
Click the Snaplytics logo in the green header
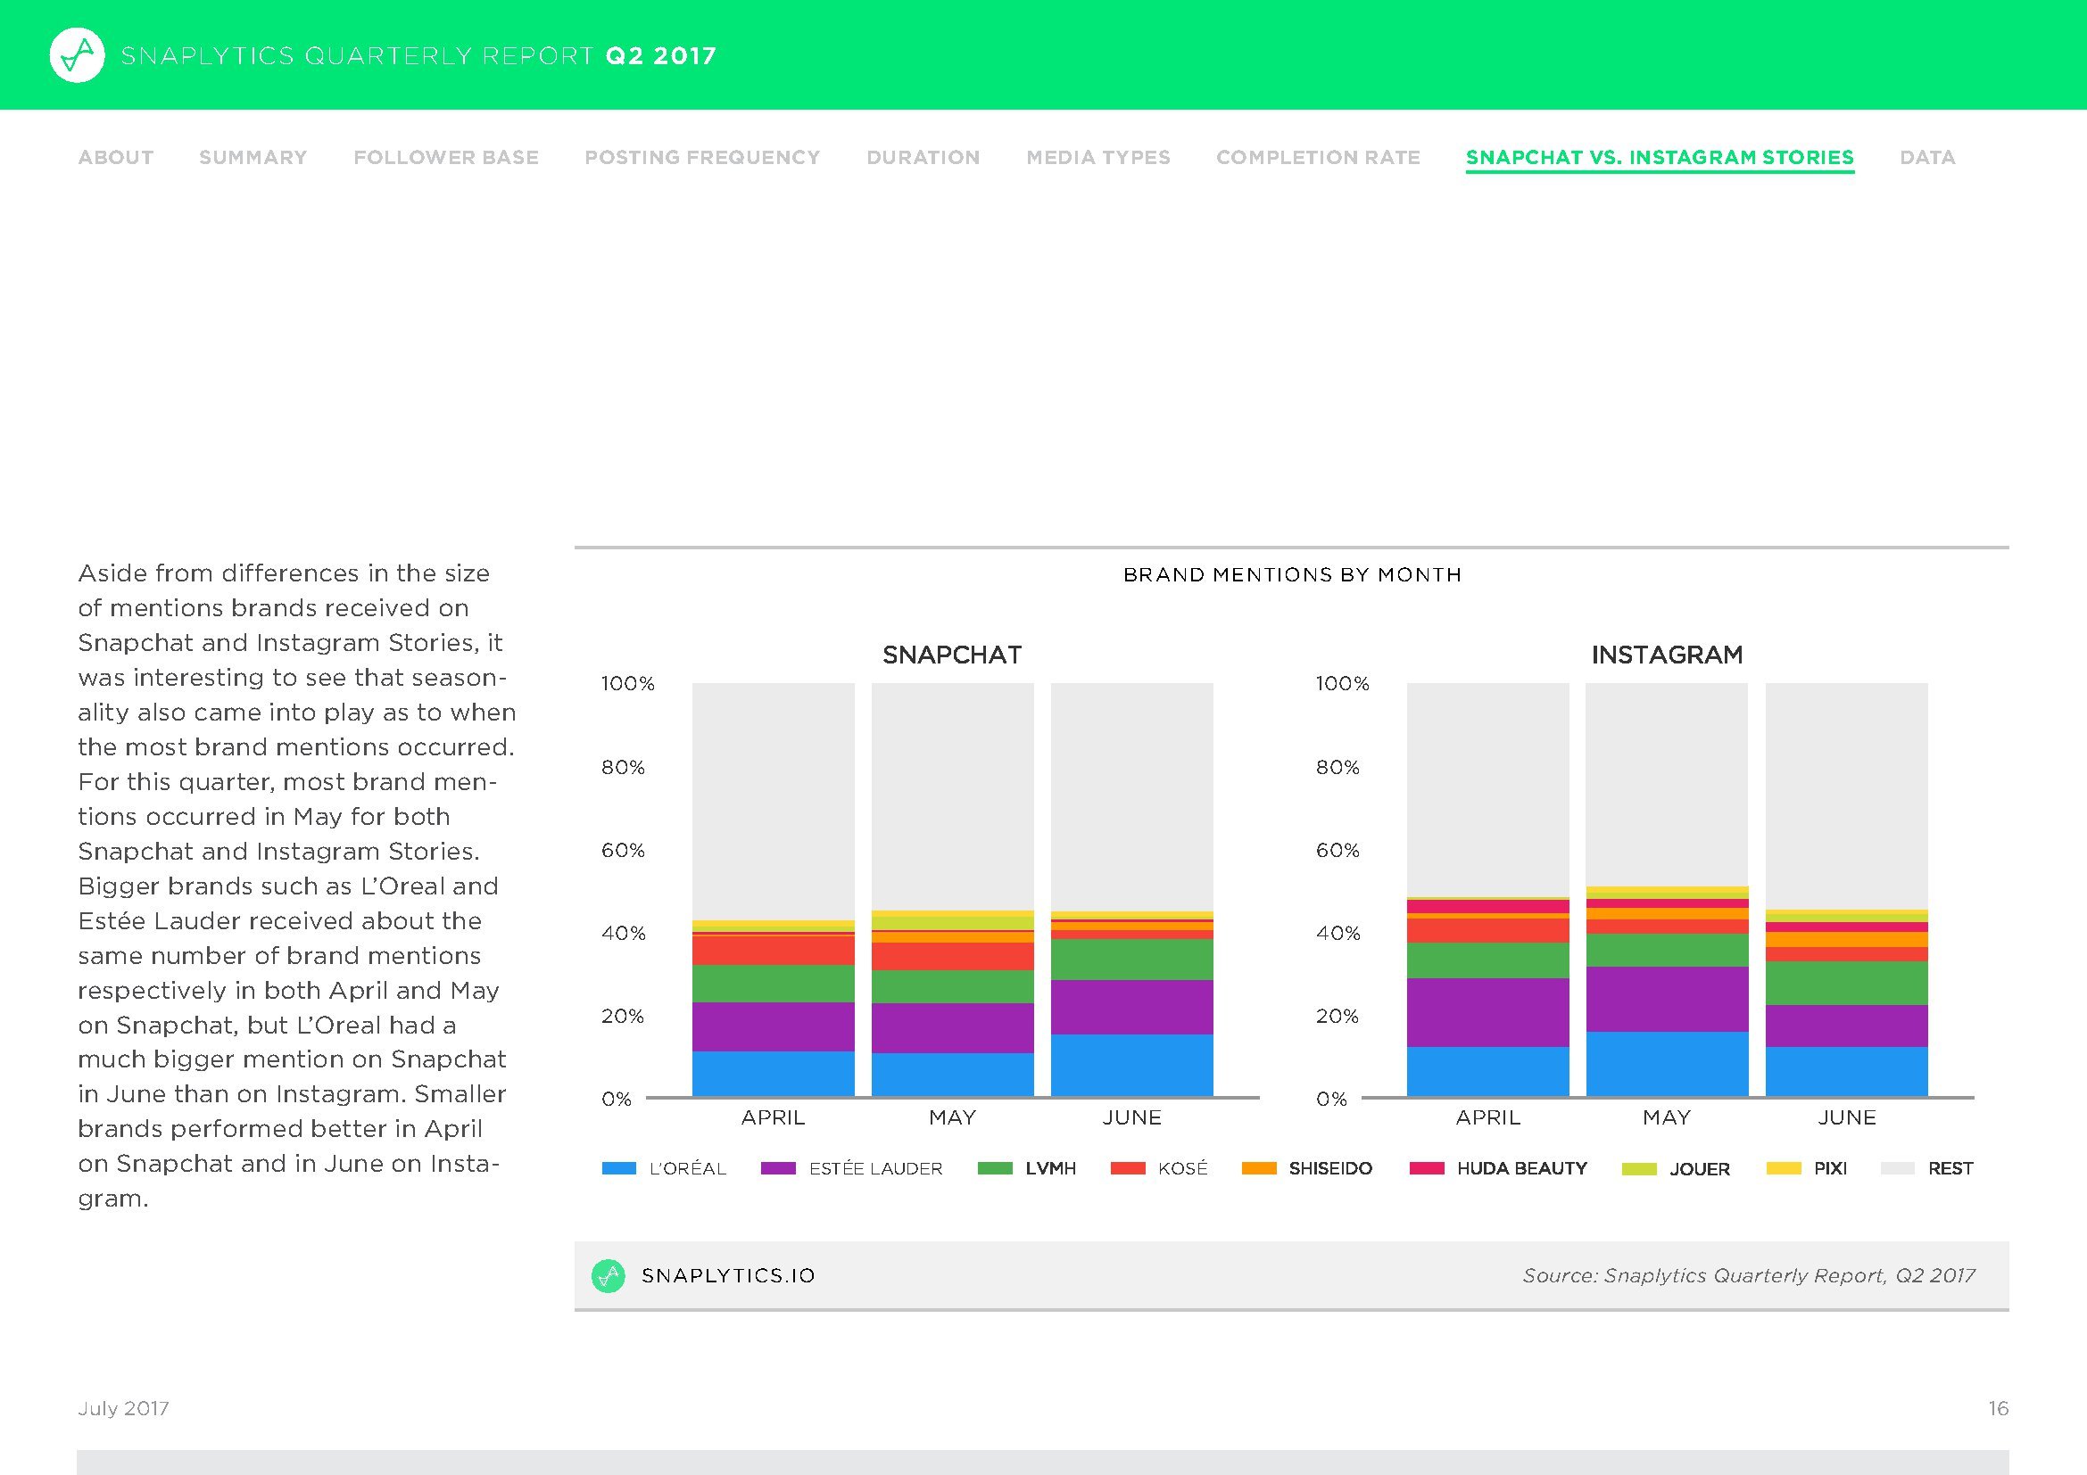coord(78,55)
